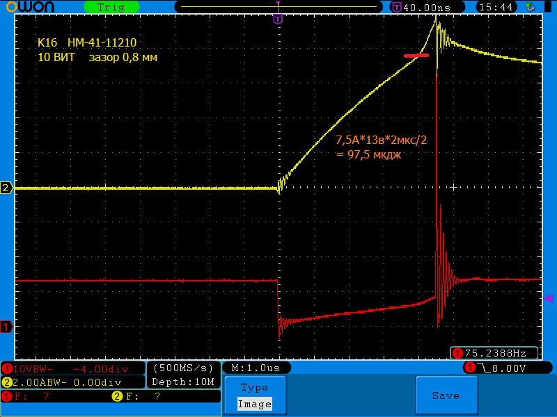Click the green Trig status indicator

pyautogui.click(x=111, y=7)
